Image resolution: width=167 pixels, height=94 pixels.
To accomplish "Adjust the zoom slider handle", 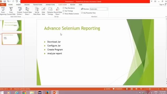I will coord(150,89).
